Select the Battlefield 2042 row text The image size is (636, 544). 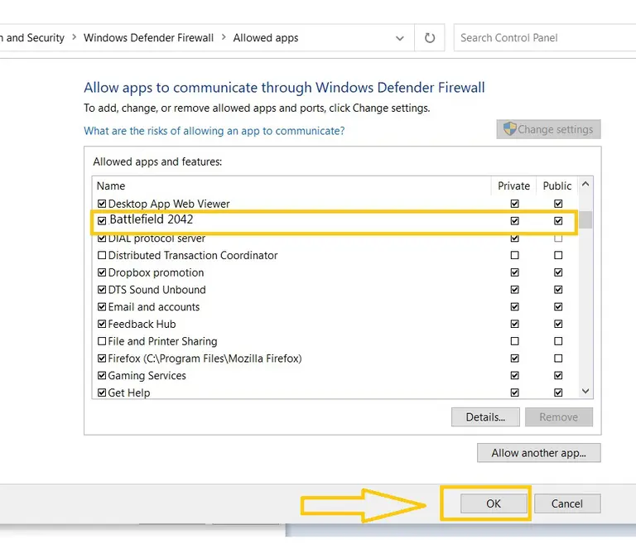click(x=152, y=219)
